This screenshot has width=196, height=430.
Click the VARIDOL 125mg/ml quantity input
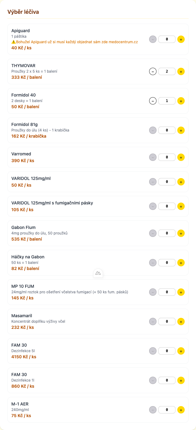[x=167, y=182]
